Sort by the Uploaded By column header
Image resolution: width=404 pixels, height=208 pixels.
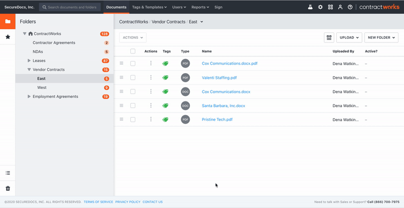pyautogui.click(x=343, y=51)
